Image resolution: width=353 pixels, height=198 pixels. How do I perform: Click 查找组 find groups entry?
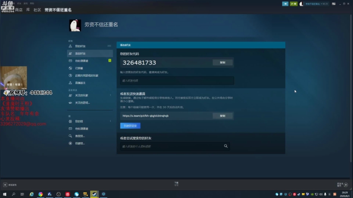click(x=90, y=136)
